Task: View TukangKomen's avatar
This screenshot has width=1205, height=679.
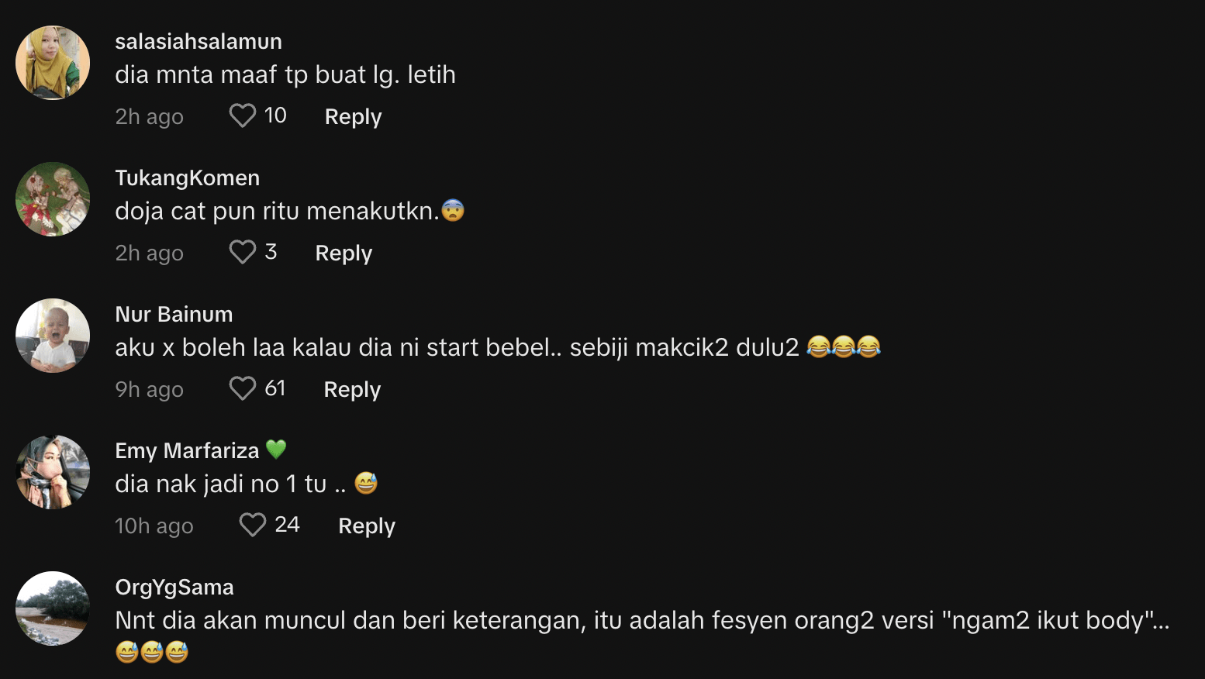Action: point(53,199)
